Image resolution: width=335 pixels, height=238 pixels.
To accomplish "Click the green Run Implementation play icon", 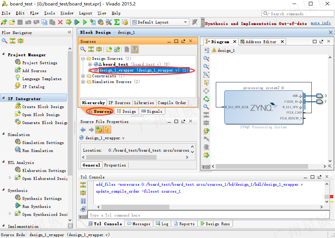I will pyautogui.click(x=85, y=22).
